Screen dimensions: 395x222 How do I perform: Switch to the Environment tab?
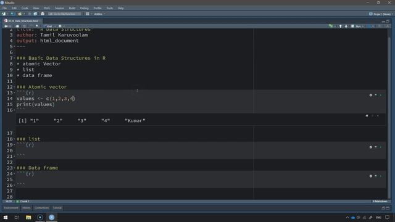pyautogui.click(x=11, y=208)
